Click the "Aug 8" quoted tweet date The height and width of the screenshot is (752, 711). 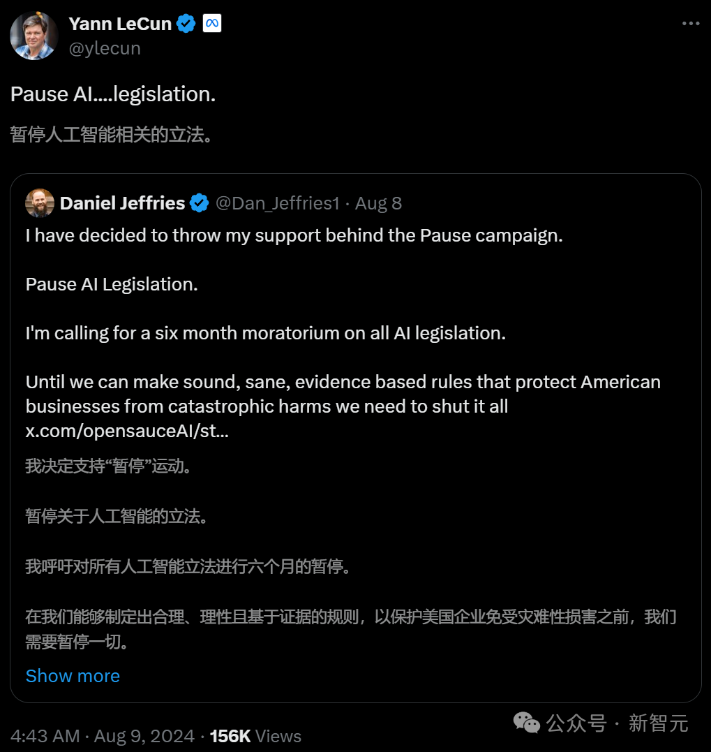[378, 203]
